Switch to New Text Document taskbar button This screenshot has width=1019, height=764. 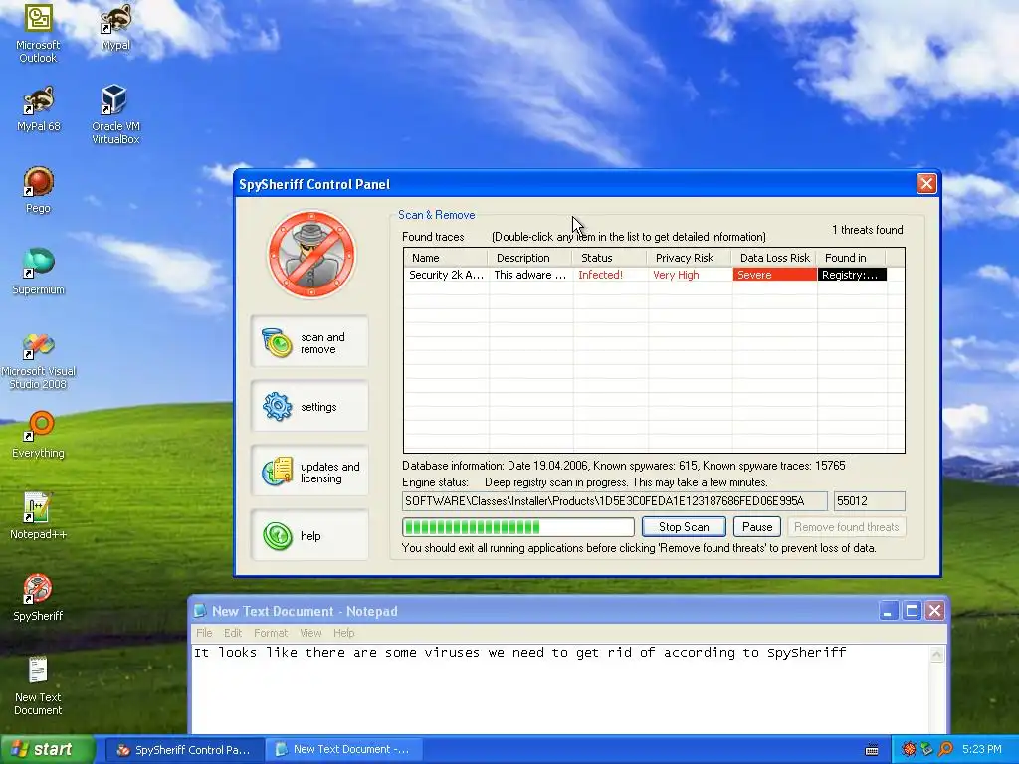coord(343,750)
